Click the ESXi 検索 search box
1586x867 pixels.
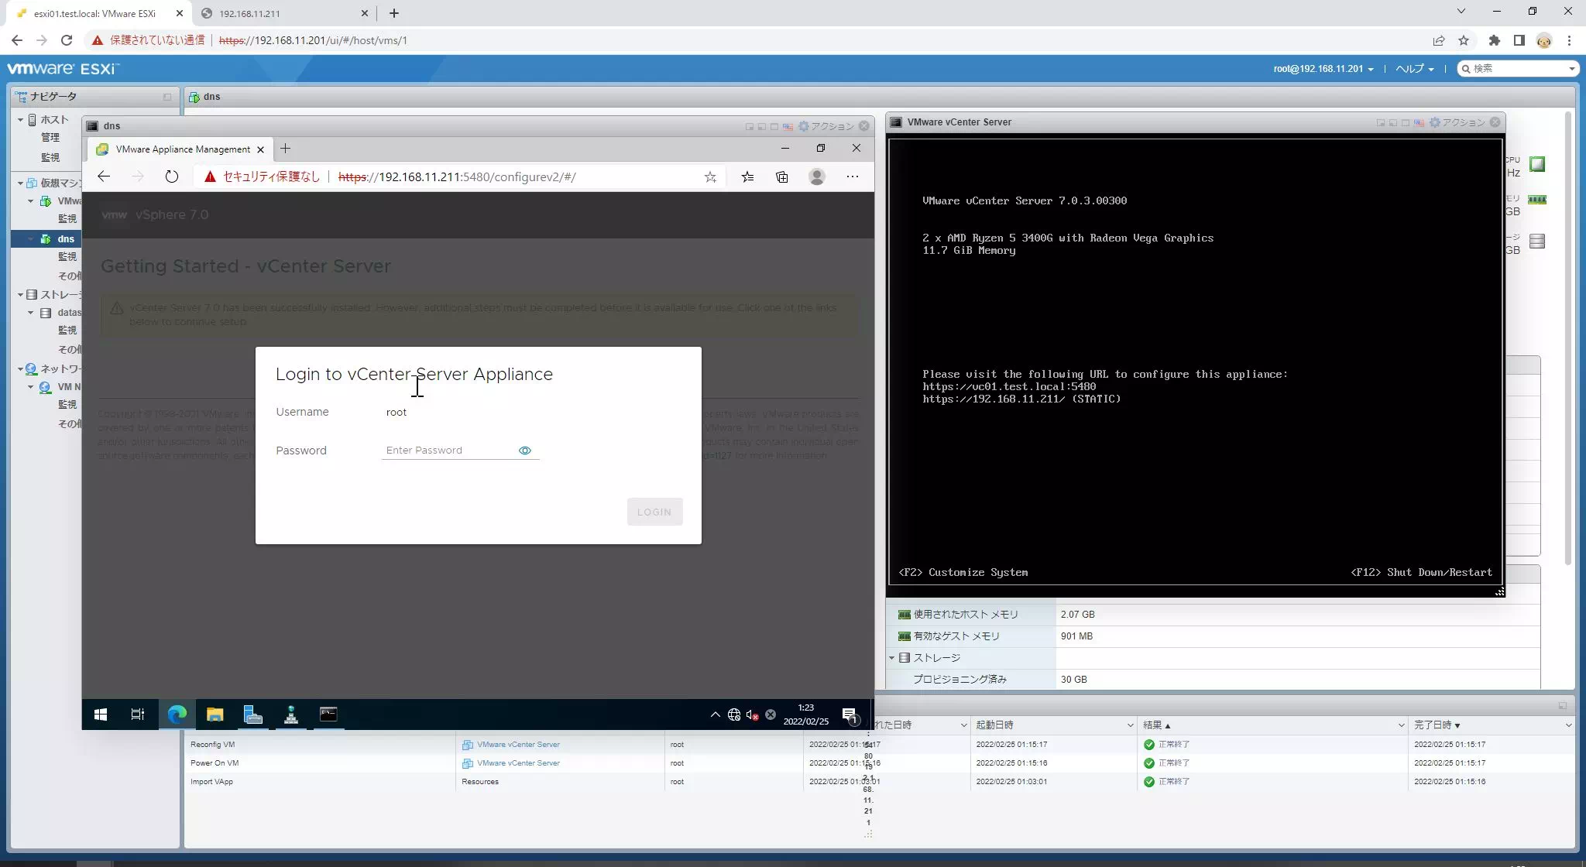1517,69
